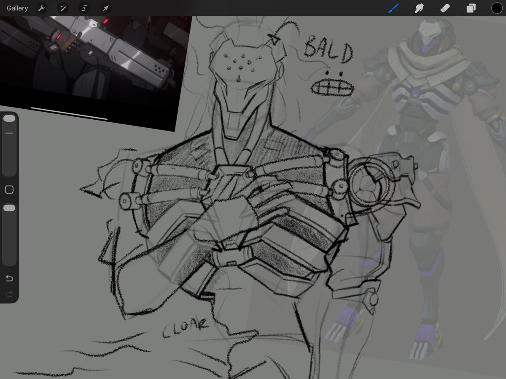Select the Eraser tool

(x=445, y=8)
